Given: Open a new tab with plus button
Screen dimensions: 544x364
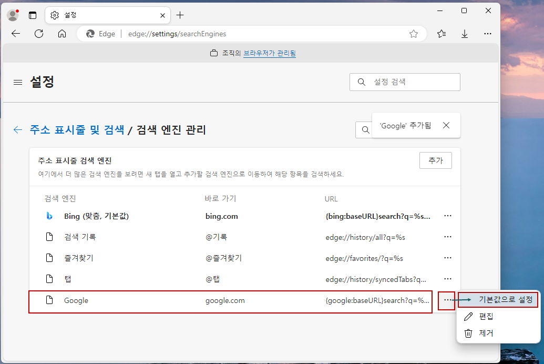Looking at the screenshot, I should (x=180, y=15).
